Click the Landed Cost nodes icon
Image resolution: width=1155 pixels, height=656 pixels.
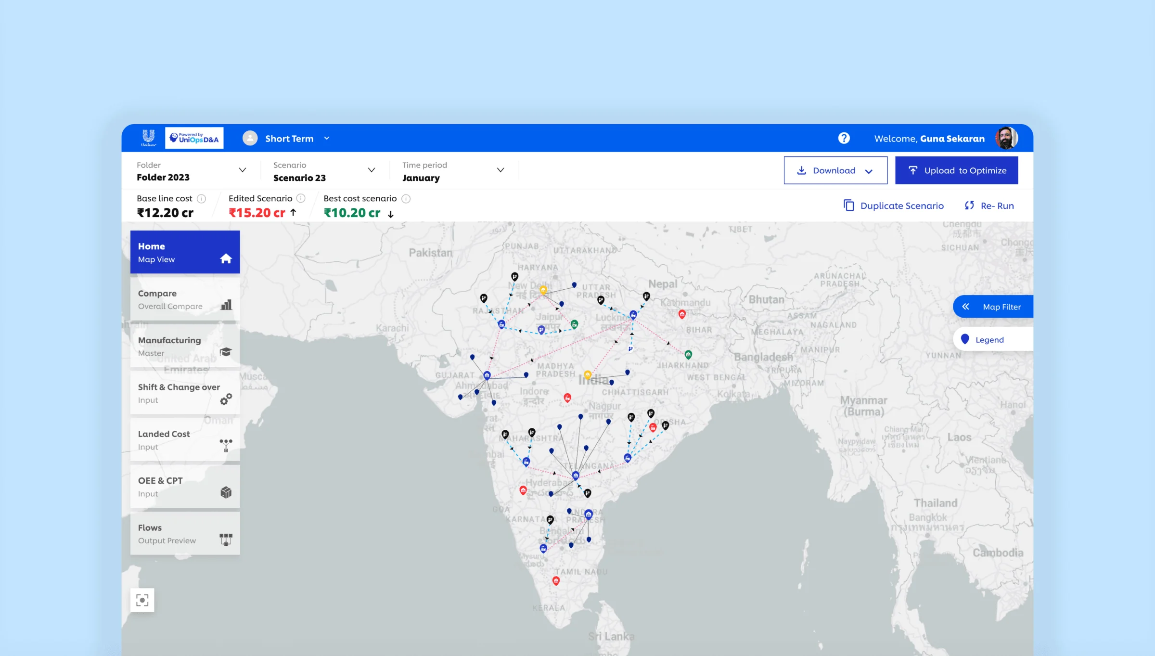pos(226,445)
